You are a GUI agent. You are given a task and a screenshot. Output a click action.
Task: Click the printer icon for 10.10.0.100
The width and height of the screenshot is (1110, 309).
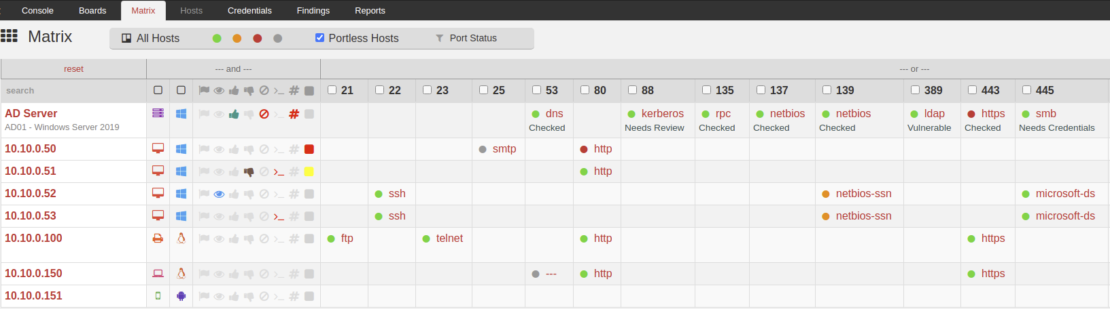[x=158, y=238]
